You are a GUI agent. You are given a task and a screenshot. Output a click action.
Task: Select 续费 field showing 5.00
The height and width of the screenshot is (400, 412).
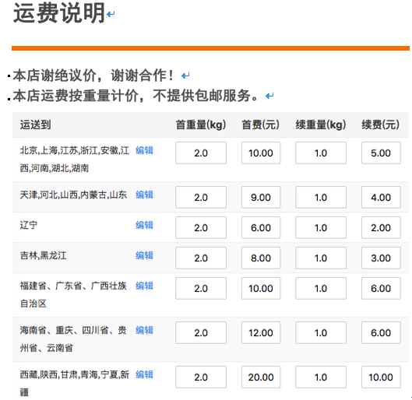point(381,153)
